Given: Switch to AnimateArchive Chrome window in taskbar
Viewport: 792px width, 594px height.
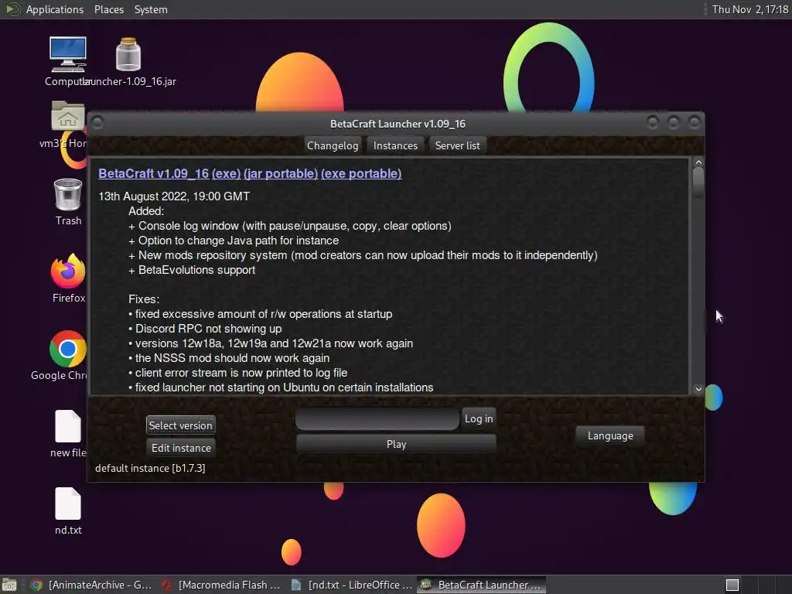Looking at the screenshot, I should (91, 585).
